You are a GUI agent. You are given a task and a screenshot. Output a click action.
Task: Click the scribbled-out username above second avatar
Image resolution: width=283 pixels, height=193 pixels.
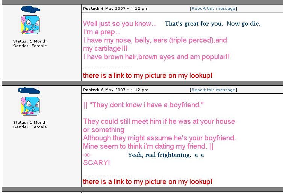pyautogui.click(x=29, y=91)
